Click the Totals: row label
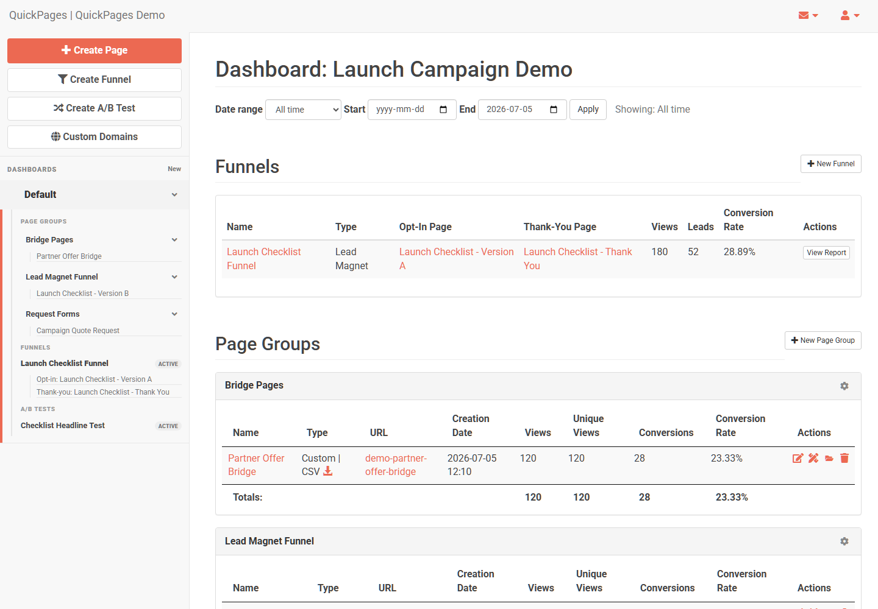This screenshot has width=878, height=609. 248,498
